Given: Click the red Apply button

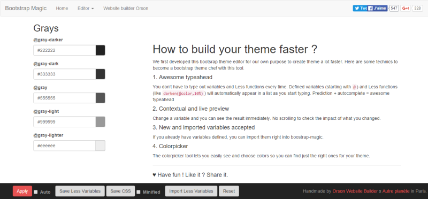Looking at the screenshot, I should 22,191.
